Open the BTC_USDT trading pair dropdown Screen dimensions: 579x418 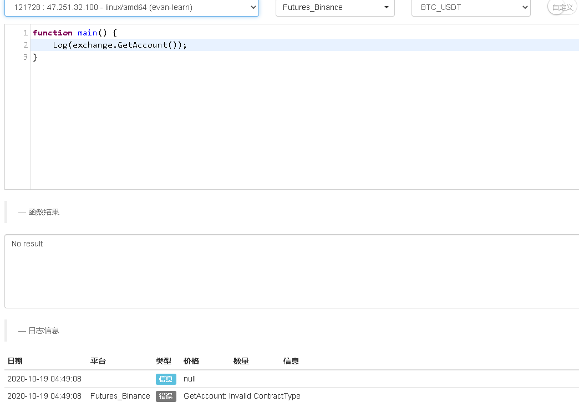[471, 7]
